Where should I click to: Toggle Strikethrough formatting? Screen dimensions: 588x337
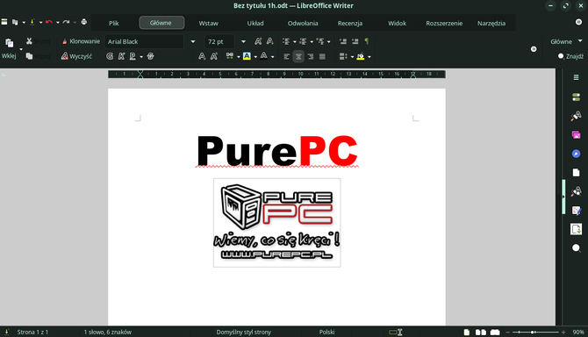coord(150,56)
